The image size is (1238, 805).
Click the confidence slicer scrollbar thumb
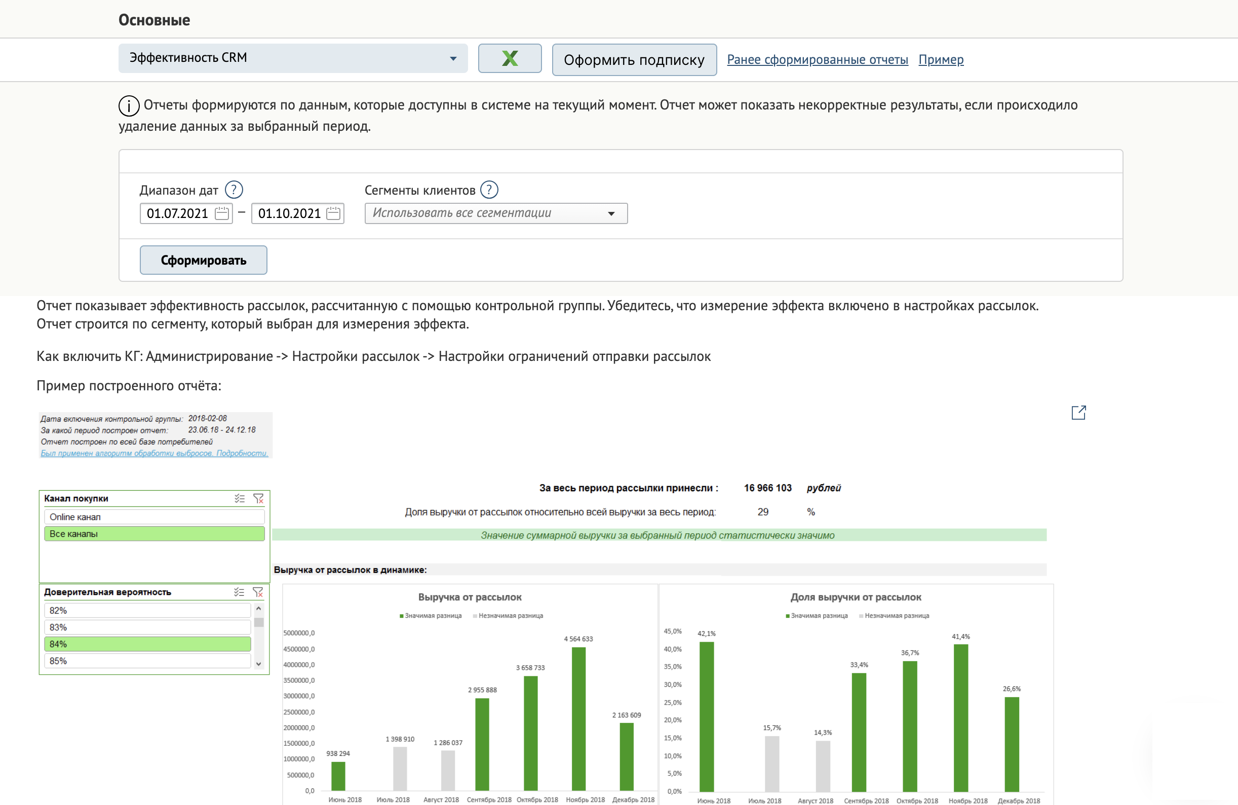point(258,622)
